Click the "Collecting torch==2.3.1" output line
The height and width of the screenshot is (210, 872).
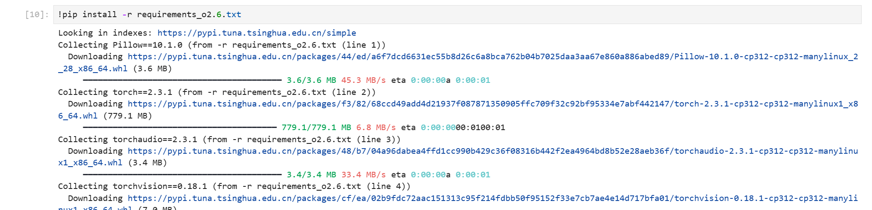point(216,92)
